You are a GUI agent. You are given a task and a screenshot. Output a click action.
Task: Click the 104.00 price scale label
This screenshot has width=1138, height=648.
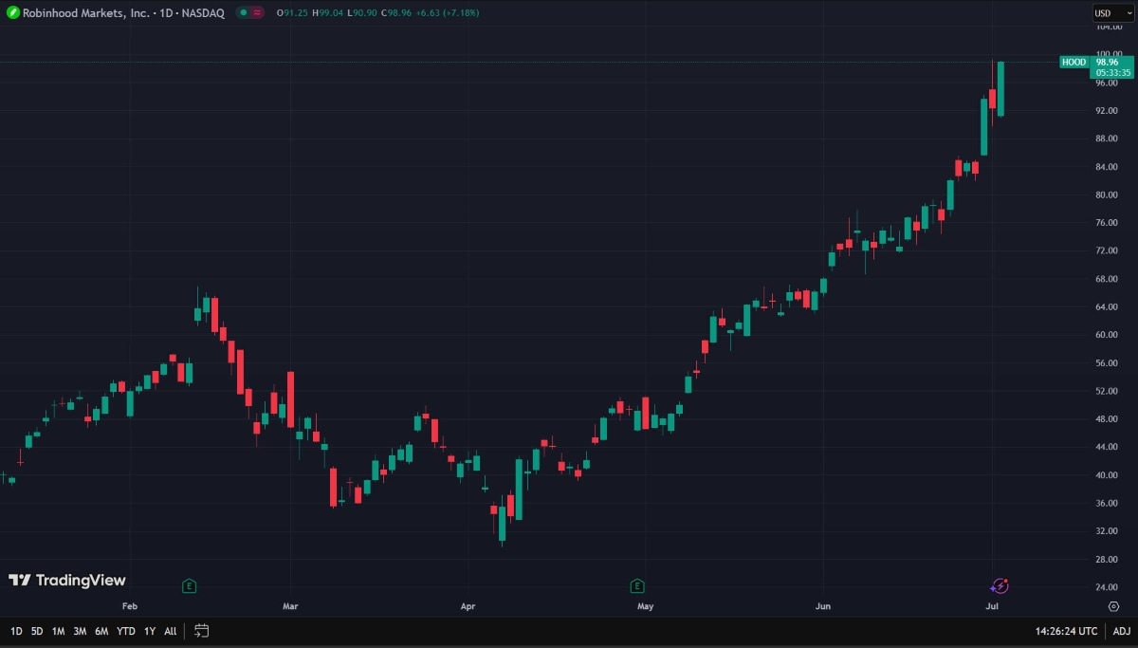[x=1108, y=27]
